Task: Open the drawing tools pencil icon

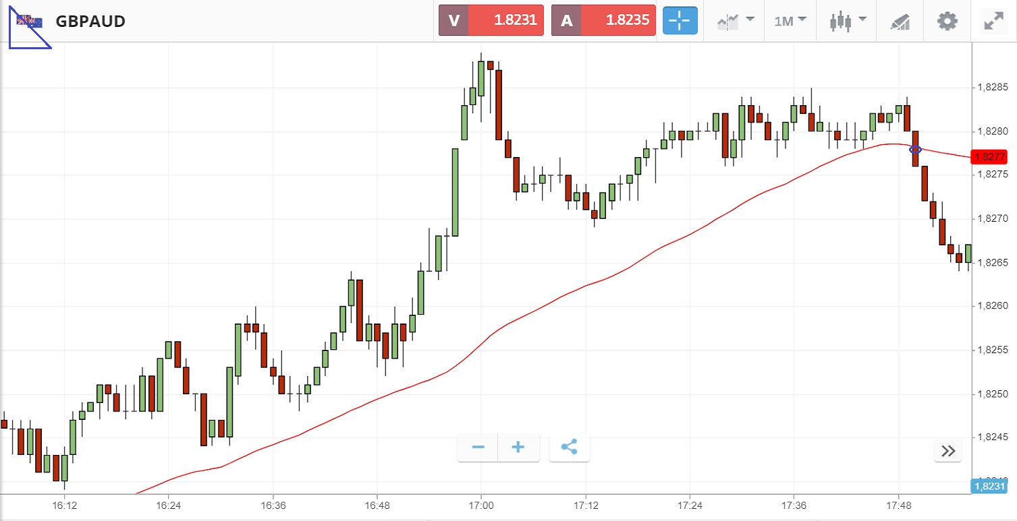Action: 900,21
